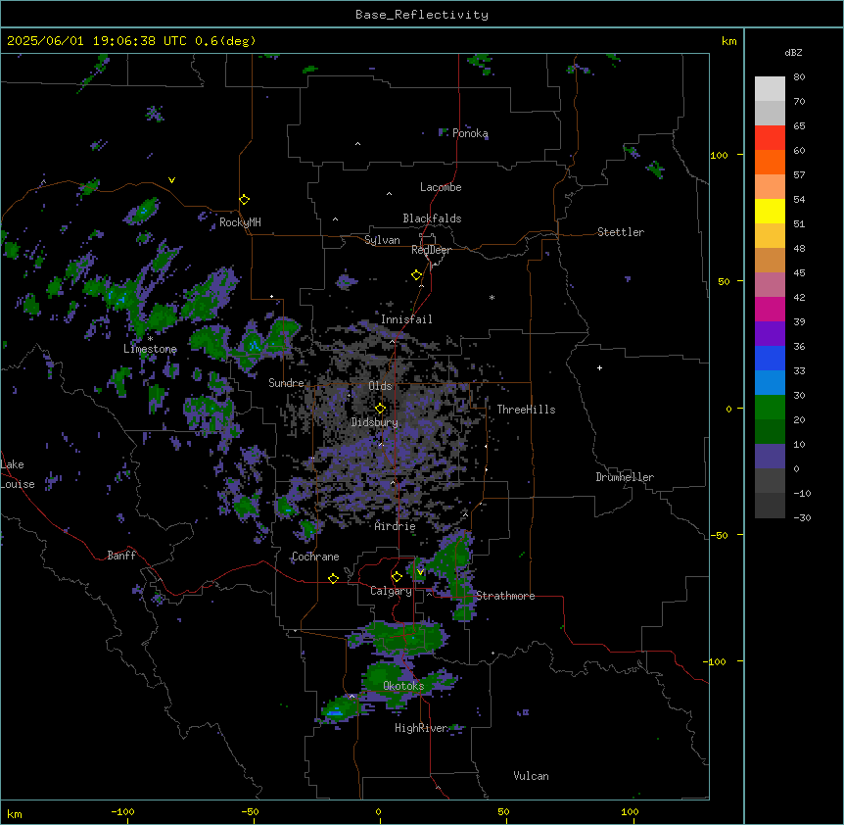
Task: Click the asterisk marker above Limestone
Action: 150,339
